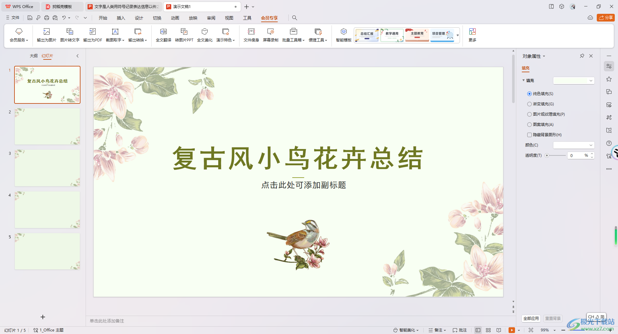Open 对象属性 panel title dropdown
The image size is (618, 334).
tap(544, 56)
